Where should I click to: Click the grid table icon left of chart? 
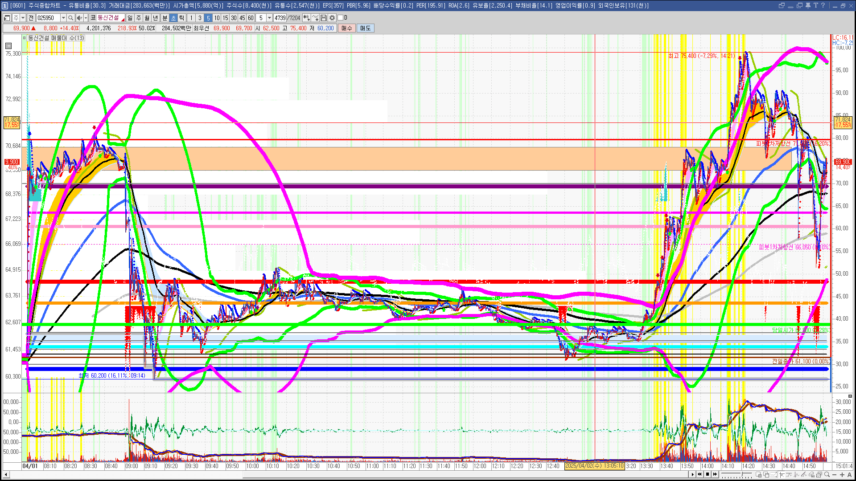tap(8, 45)
